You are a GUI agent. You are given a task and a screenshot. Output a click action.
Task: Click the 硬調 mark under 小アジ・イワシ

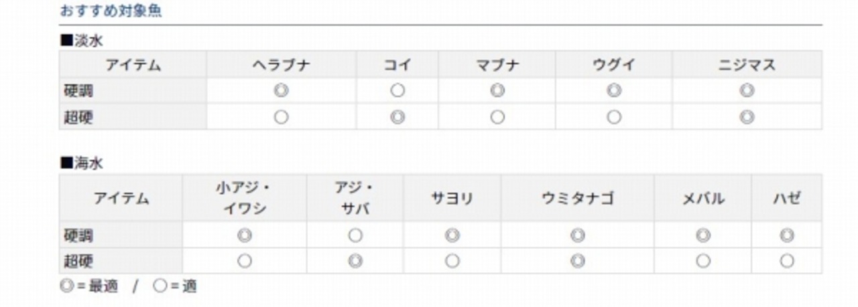click(x=245, y=235)
